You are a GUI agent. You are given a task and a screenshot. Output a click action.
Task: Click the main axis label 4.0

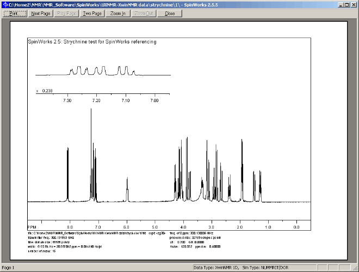point(183,227)
